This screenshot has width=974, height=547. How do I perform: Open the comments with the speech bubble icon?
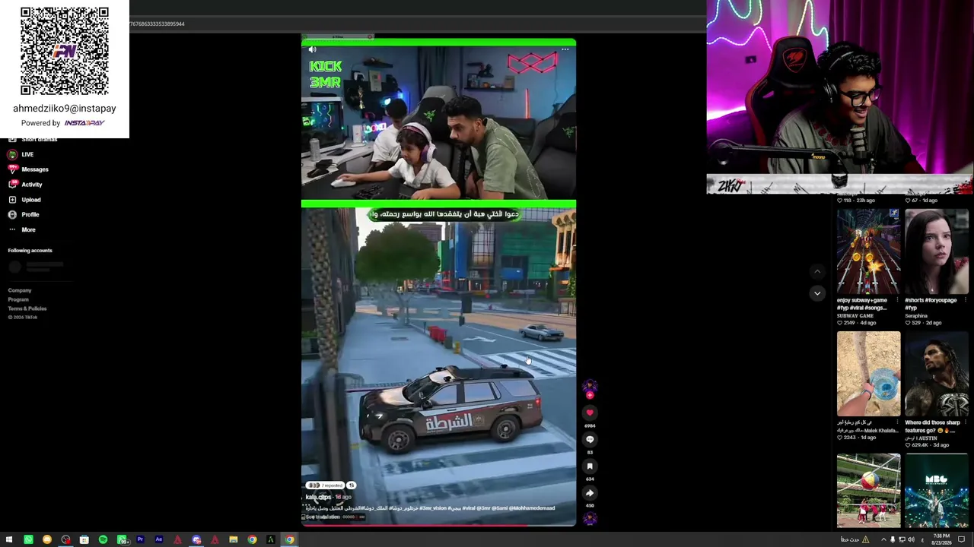pyautogui.click(x=590, y=439)
